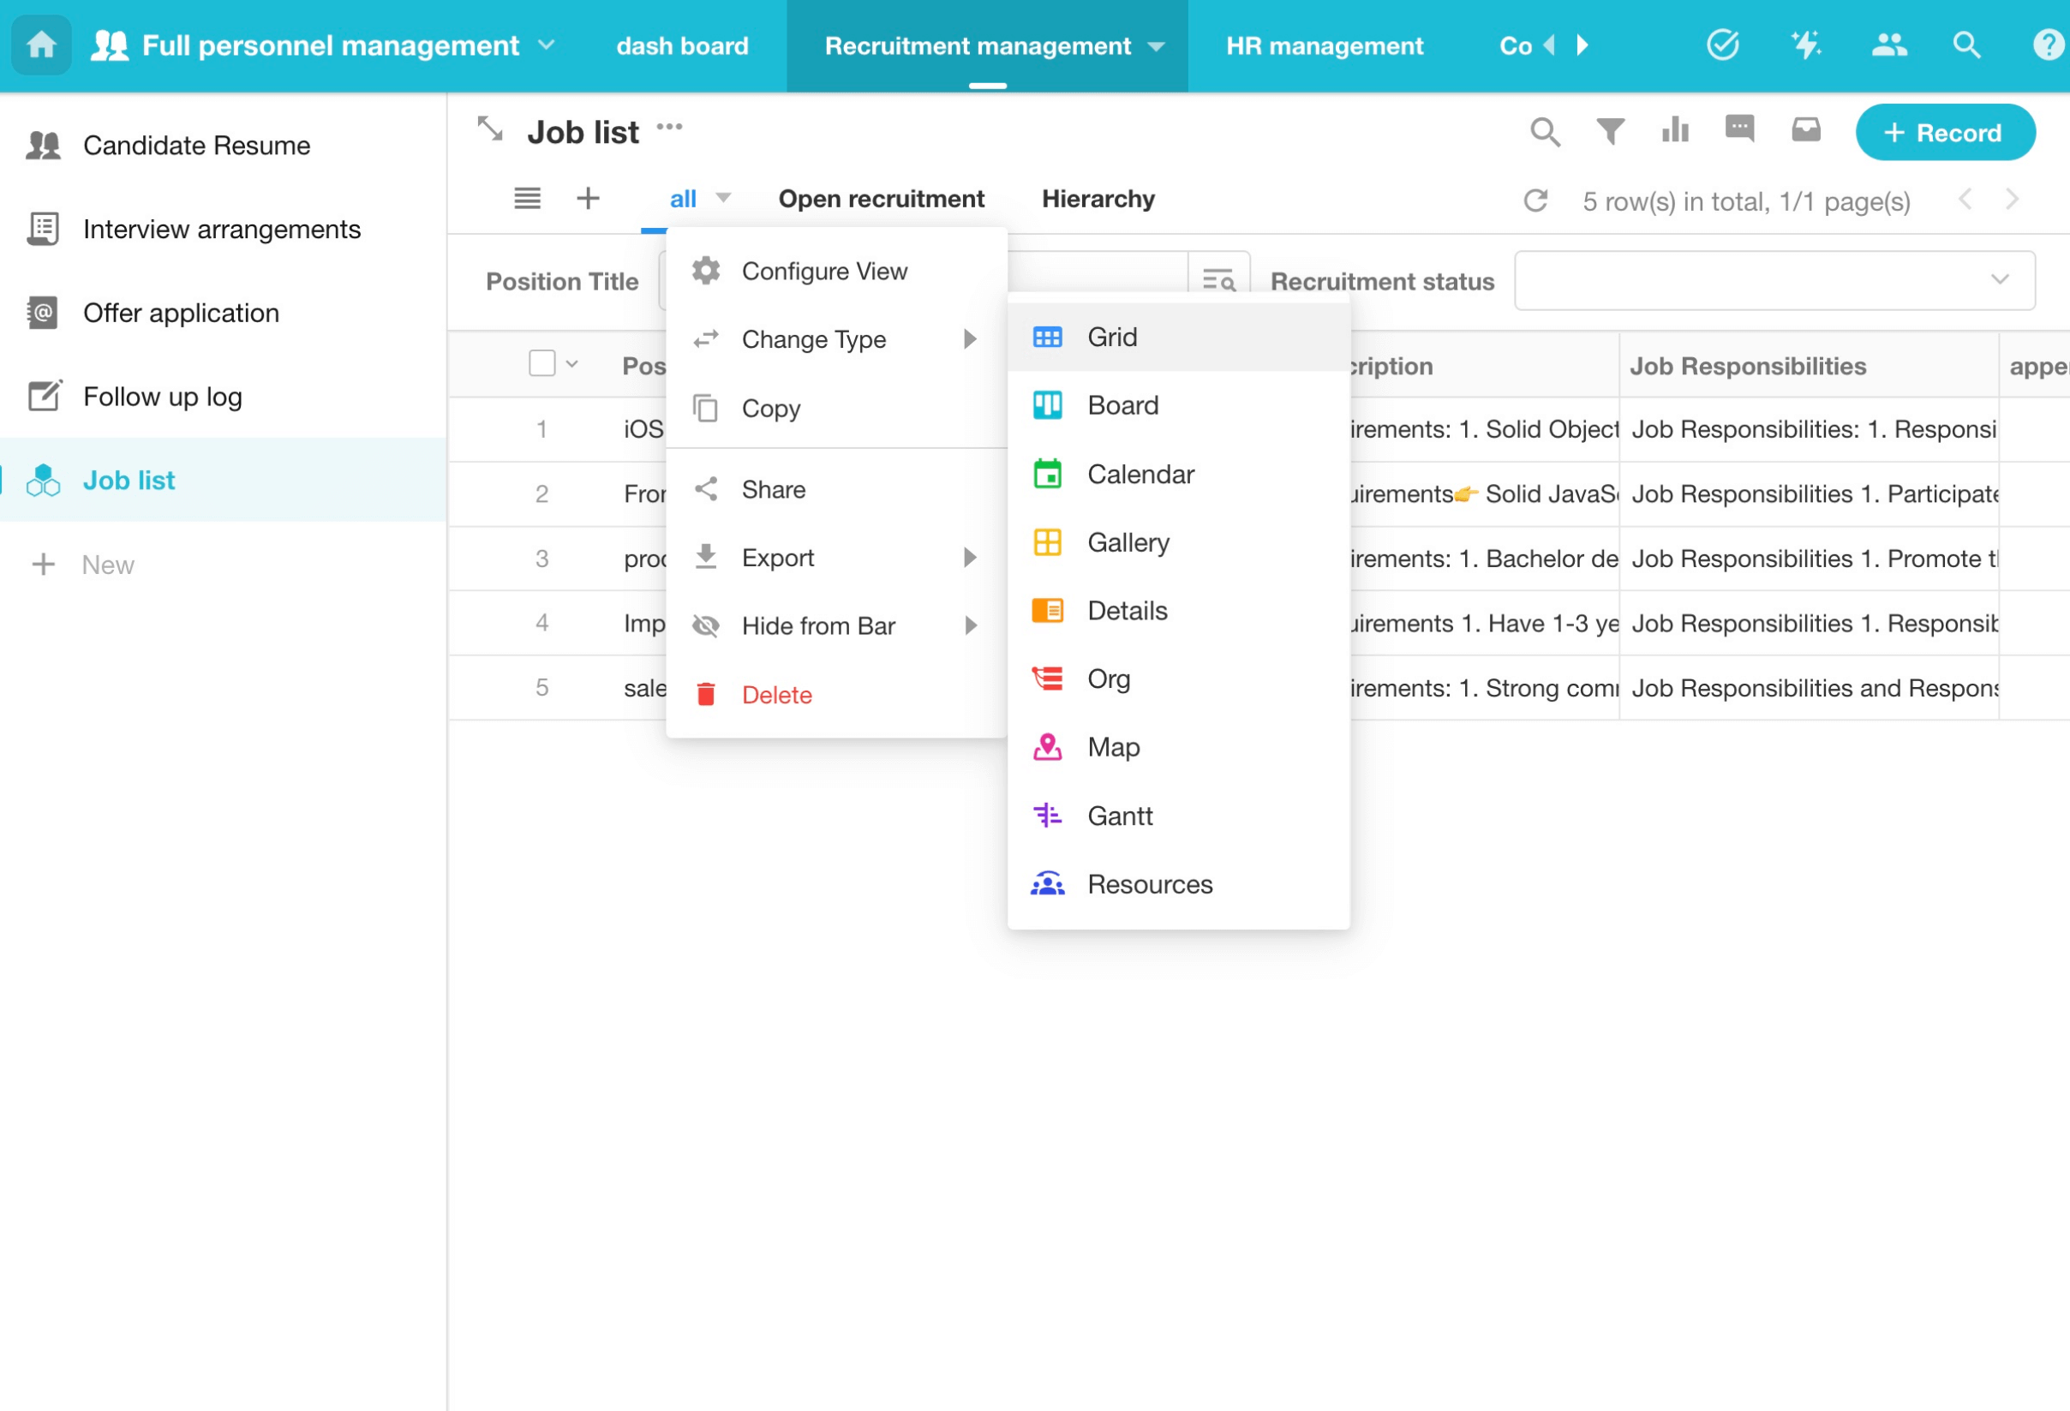Select the Gantt view type
The image size is (2070, 1411).
(1119, 815)
